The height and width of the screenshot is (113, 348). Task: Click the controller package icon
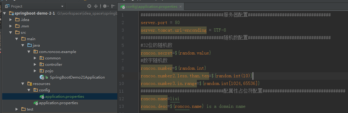coord(42,65)
